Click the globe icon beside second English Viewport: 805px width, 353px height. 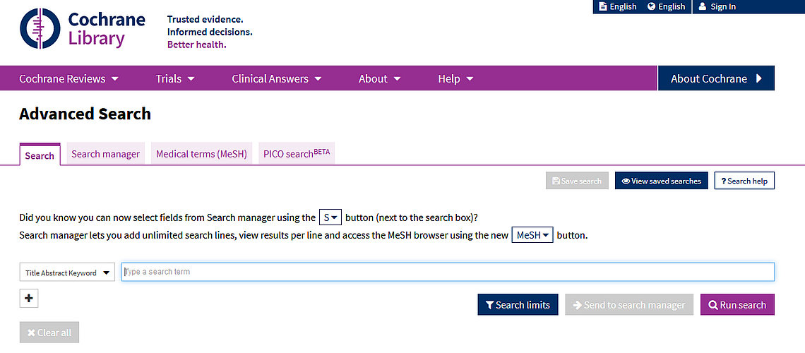pyautogui.click(x=652, y=6)
